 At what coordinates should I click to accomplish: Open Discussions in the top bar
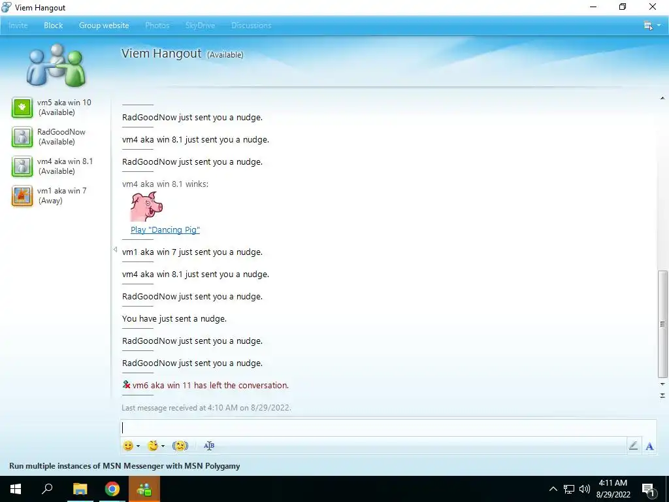pyautogui.click(x=252, y=25)
